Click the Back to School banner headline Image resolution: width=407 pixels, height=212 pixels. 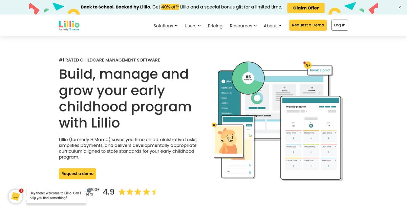[x=116, y=7]
